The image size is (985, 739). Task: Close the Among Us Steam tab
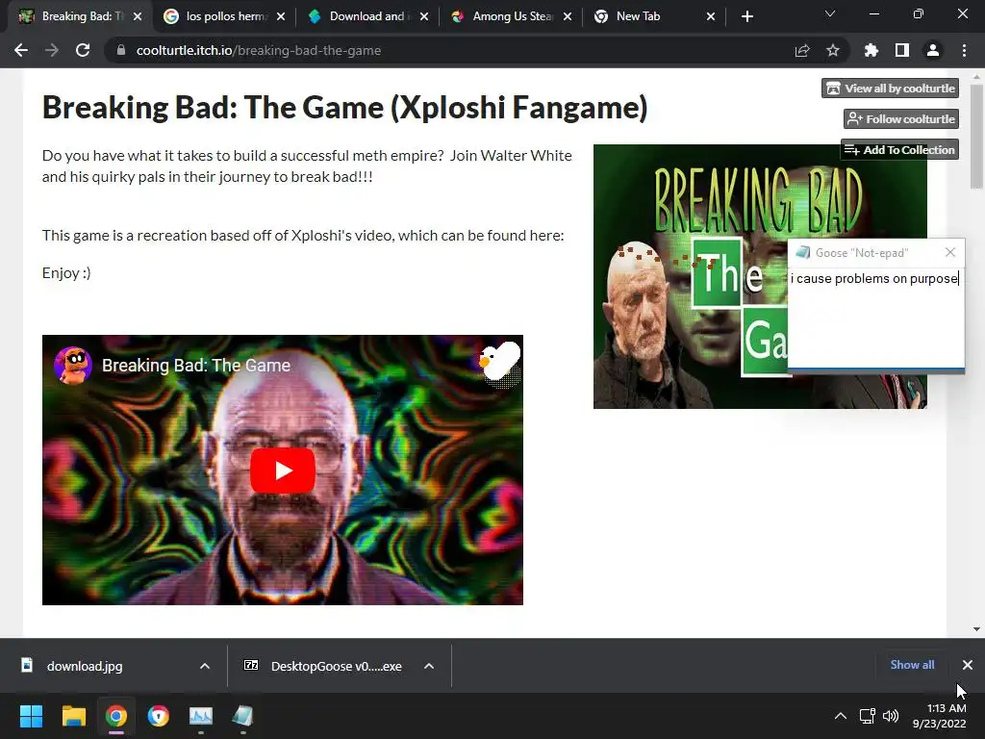point(568,16)
